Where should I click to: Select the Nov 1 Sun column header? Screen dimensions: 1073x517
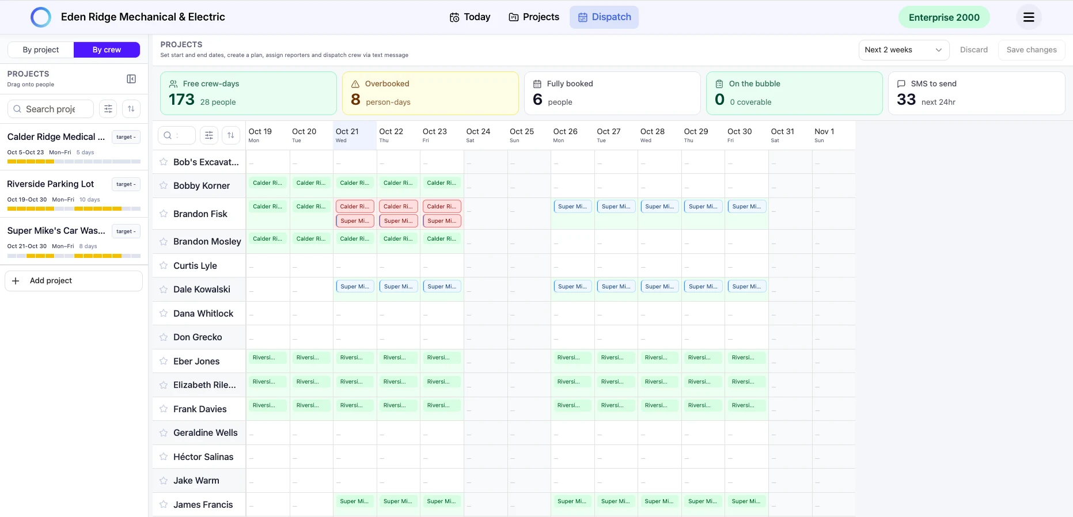point(833,135)
